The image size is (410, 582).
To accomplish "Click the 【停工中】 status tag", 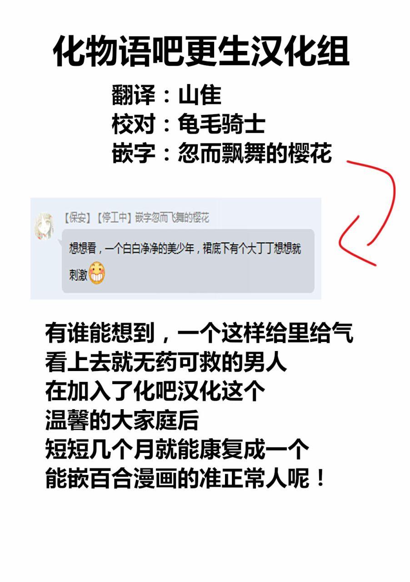I will click(114, 218).
